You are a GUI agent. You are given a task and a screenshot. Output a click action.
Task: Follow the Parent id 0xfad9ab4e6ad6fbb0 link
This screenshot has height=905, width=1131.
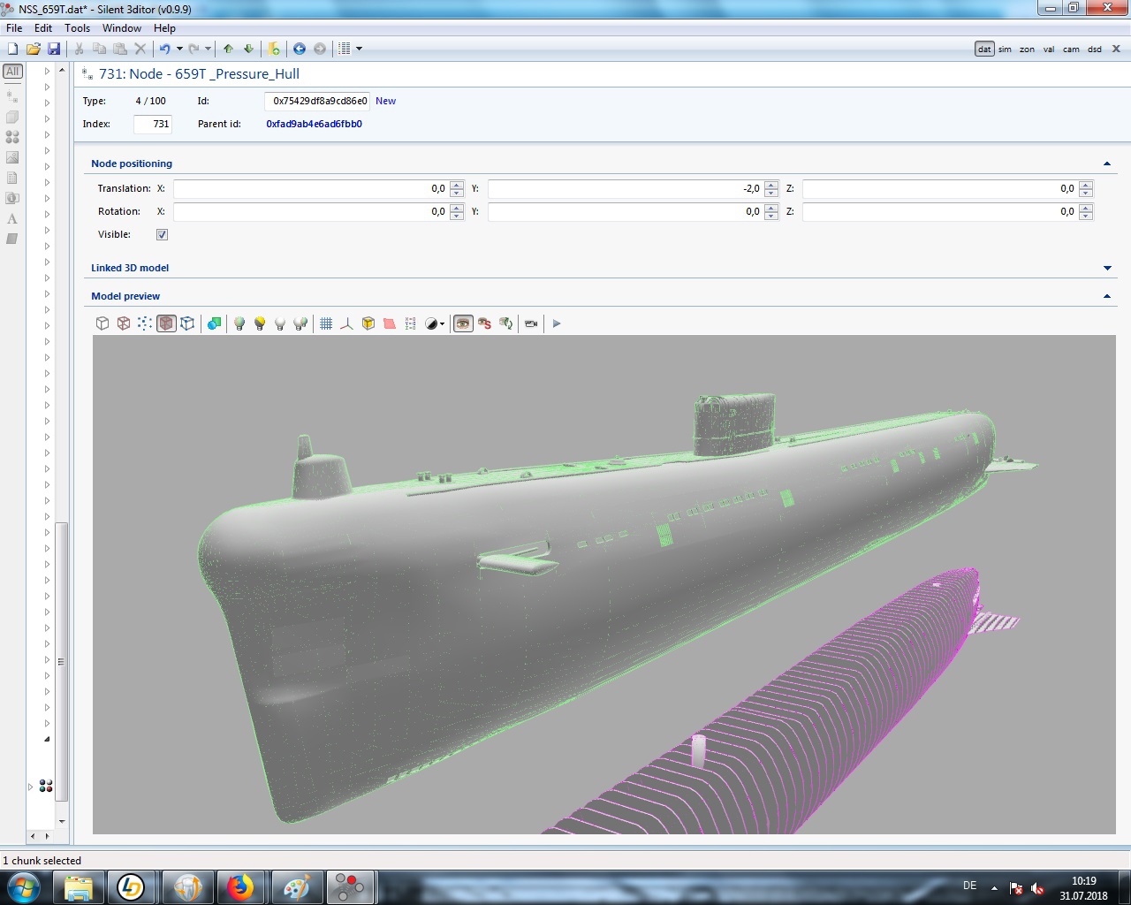tap(314, 124)
